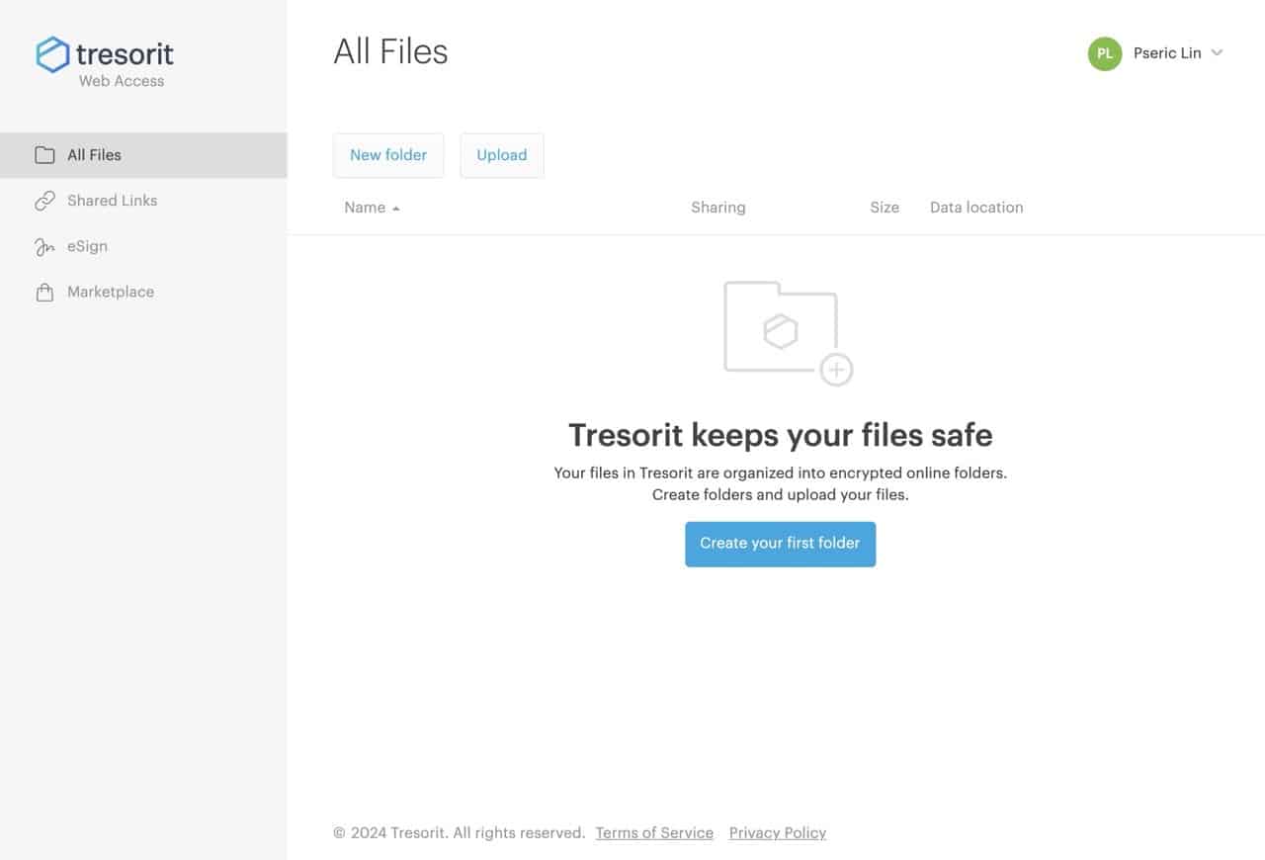Click the Pseric Lin username text
Screen dimensions: 1265x860
click(1167, 53)
